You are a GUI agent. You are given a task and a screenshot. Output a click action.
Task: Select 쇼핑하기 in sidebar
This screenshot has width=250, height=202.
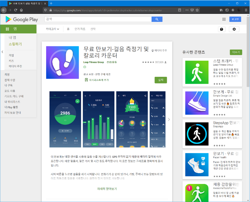[x=15, y=44]
